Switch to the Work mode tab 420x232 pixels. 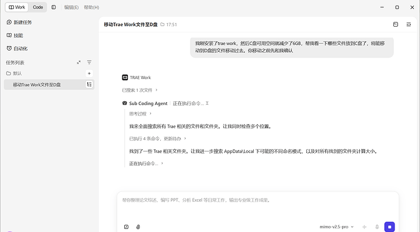click(16, 7)
